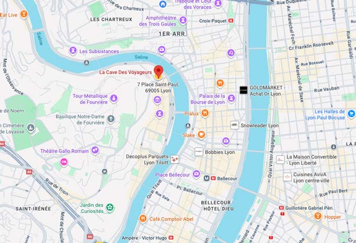Open the GOLDMARKET Achat Or Lyon label
This screenshot has width=356, height=243.
coord(266,91)
